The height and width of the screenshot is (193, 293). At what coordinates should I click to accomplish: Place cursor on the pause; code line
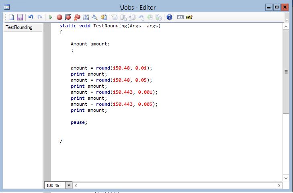pyautogui.click(x=79, y=122)
